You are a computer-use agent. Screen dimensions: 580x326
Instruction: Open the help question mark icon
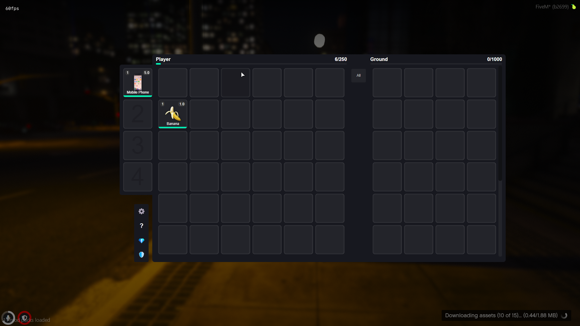[141, 226]
